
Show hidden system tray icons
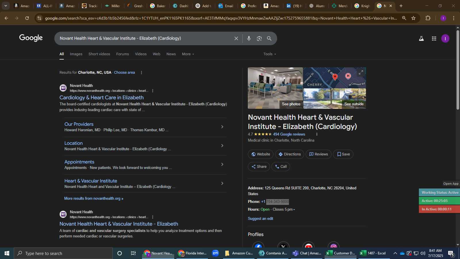395,253
